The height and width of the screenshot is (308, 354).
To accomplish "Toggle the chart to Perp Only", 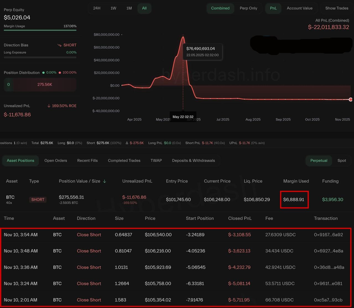I will 248,8.
